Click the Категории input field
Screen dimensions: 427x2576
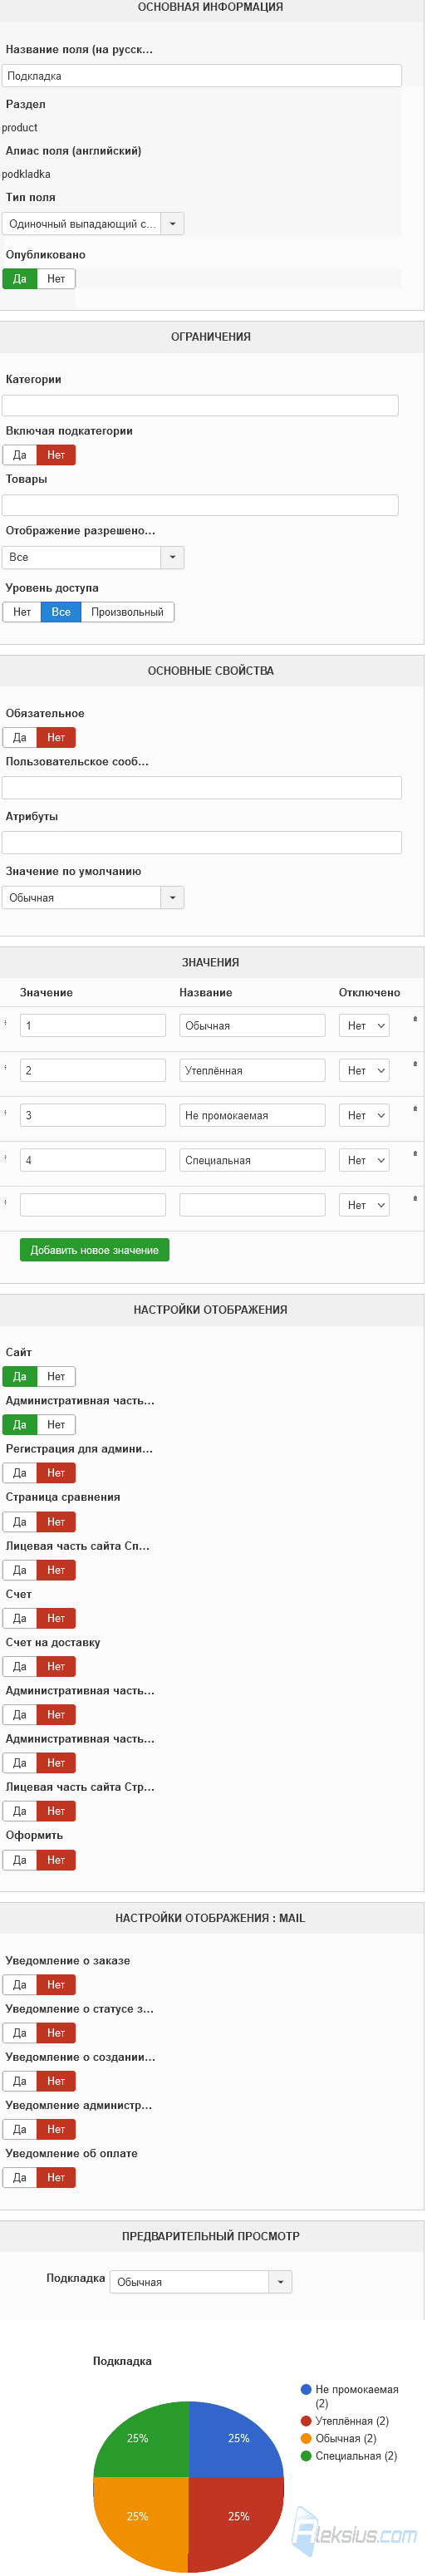(200, 405)
